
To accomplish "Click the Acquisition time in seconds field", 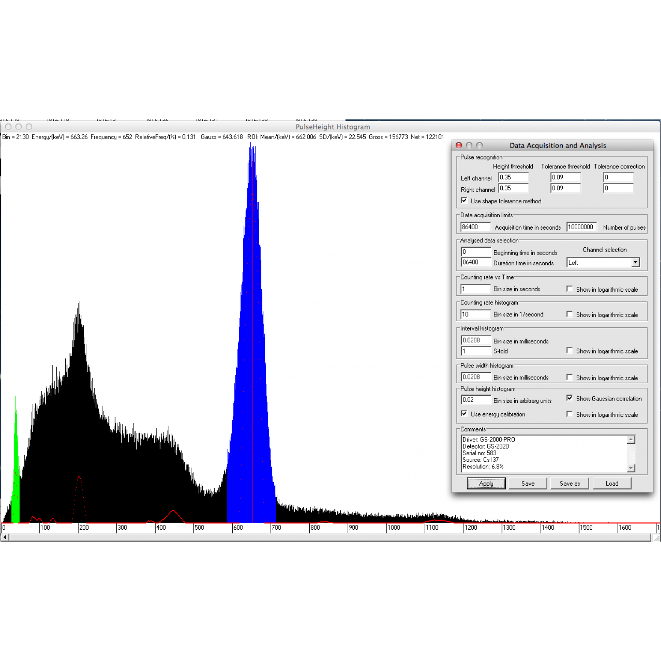I will pyautogui.click(x=475, y=227).
